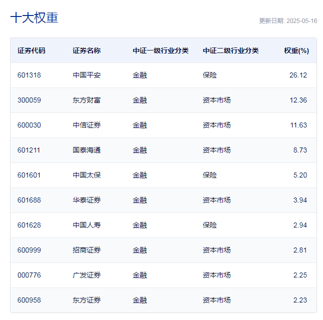Select stock name 中信证券
The width and height of the screenshot is (323, 320).
point(86,125)
